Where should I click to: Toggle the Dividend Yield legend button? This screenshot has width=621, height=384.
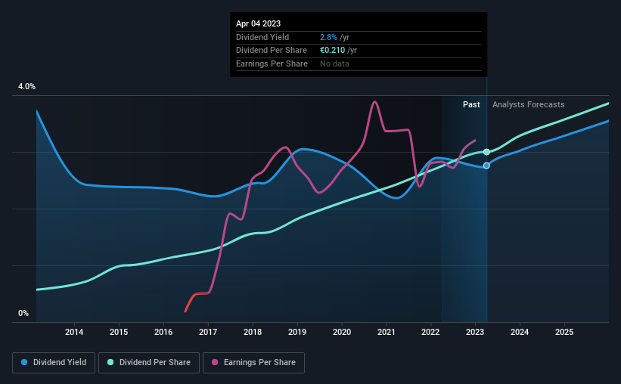pos(54,362)
